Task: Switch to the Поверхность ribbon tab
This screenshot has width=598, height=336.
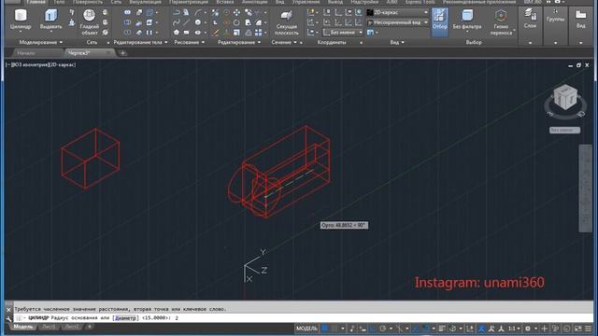Action: [x=88, y=2]
